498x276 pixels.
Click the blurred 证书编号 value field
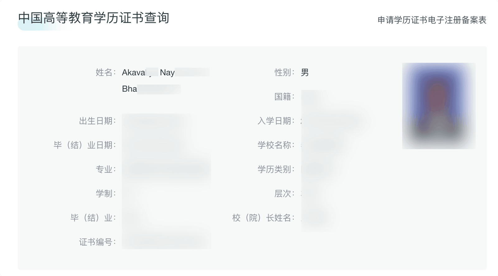[x=167, y=241]
